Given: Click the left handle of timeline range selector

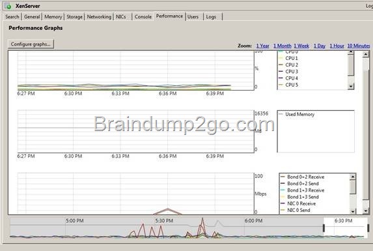Looking at the screenshot, I should point(324,228).
